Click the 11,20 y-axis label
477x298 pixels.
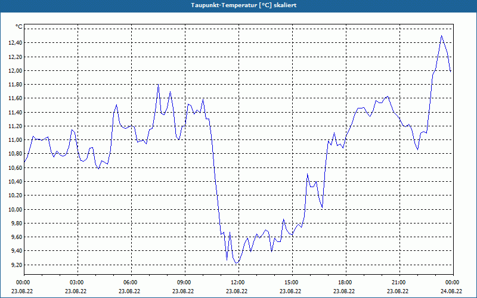pos(16,126)
